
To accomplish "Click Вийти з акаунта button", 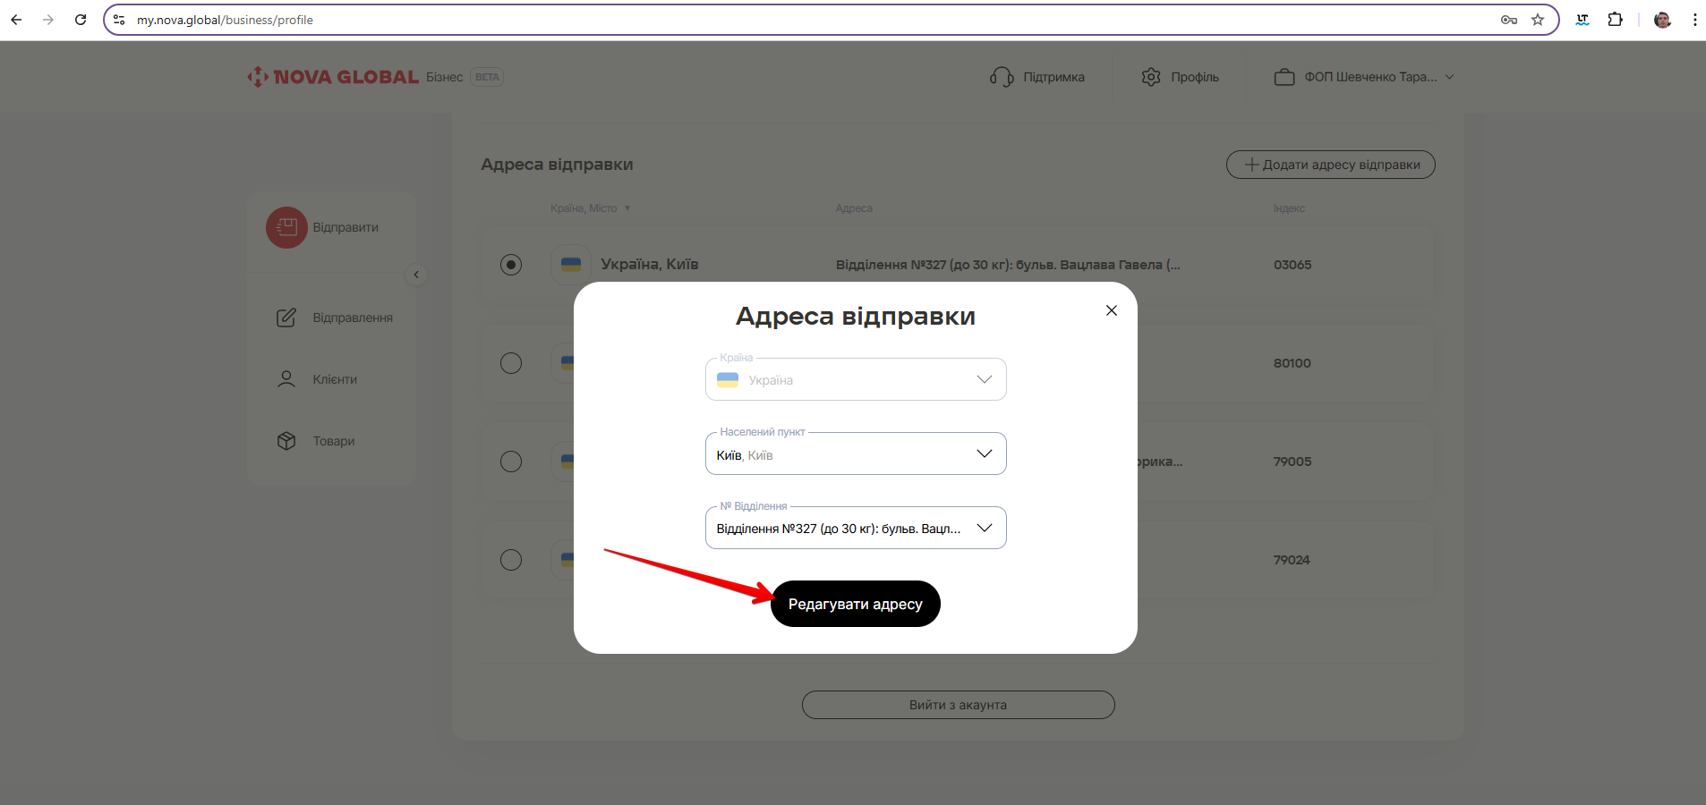I will pos(958,705).
